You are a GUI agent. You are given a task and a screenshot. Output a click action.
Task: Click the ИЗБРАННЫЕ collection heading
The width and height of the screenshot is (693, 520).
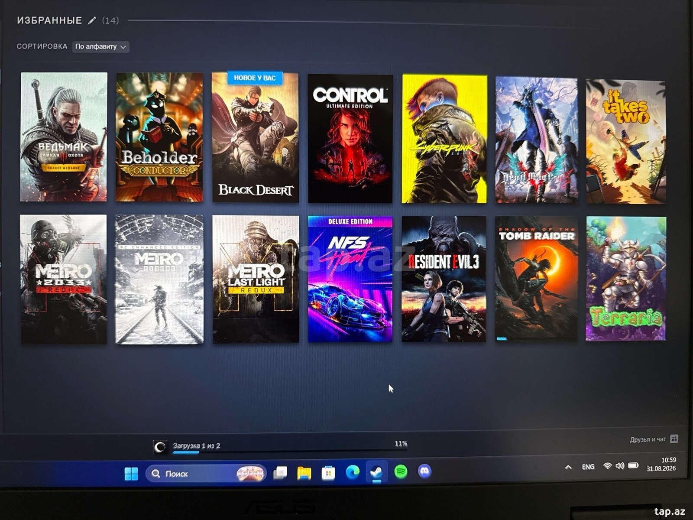(x=49, y=20)
